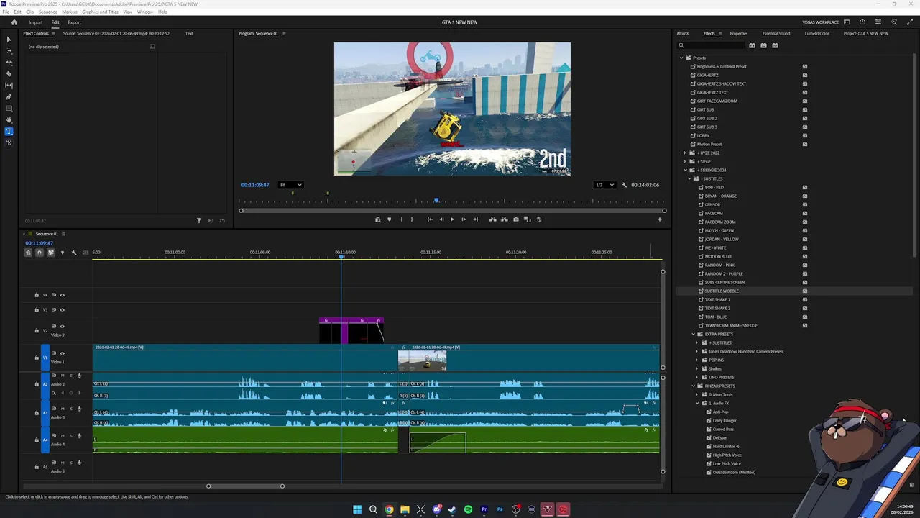
Task: Switch to the Essential Sound tab
Action: tap(776, 34)
